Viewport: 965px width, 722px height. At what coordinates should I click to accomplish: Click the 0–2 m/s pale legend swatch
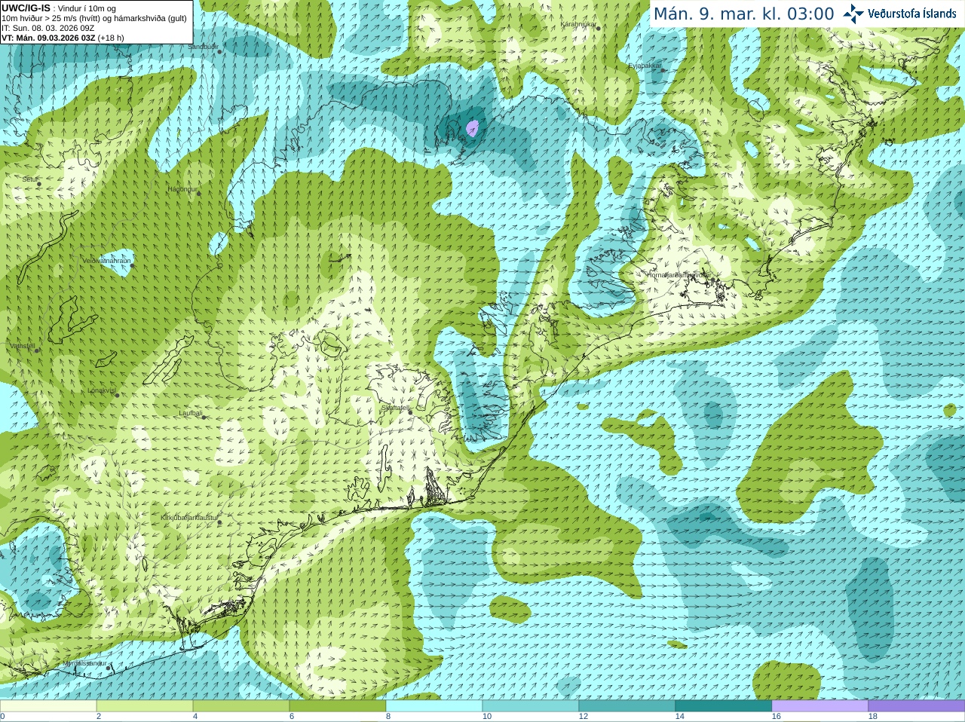[x=48, y=706]
